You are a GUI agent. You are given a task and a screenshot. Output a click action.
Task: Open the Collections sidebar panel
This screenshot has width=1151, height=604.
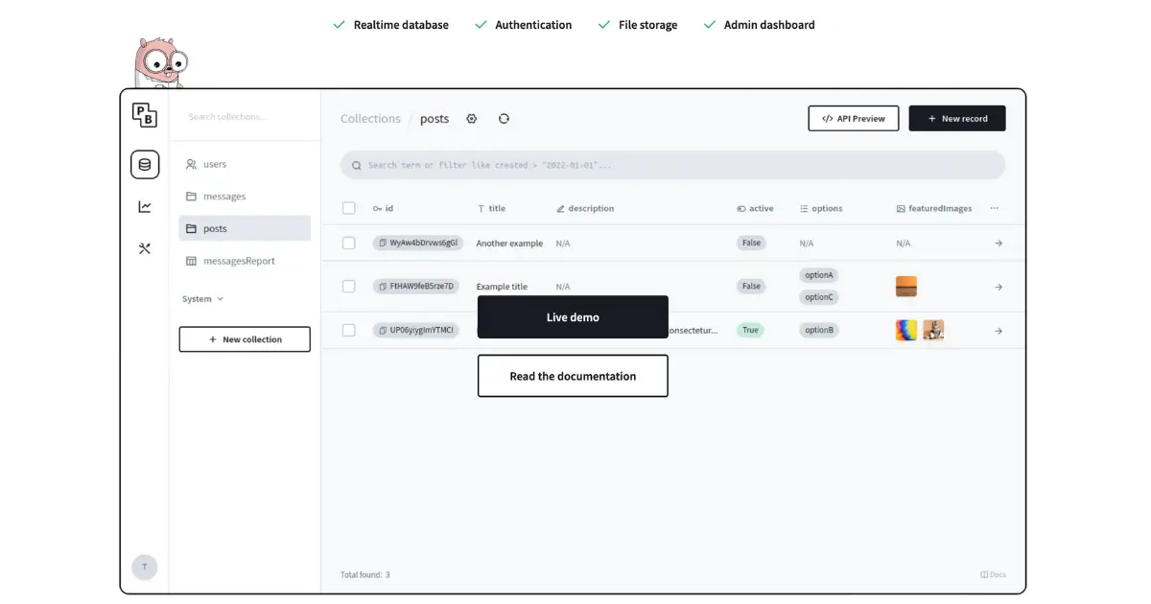click(x=145, y=164)
